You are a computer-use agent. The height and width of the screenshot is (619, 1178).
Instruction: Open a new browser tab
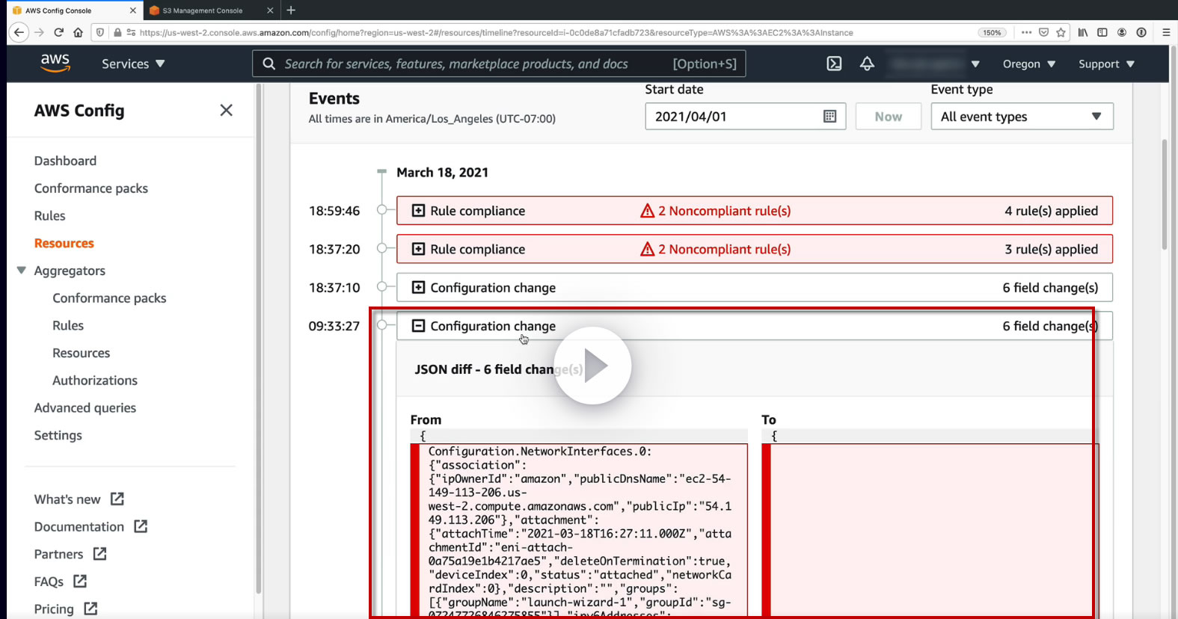point(291,10)
